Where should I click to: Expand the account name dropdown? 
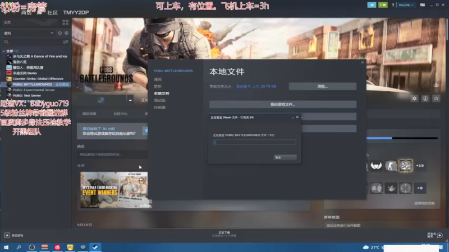[x=406, y=5]
